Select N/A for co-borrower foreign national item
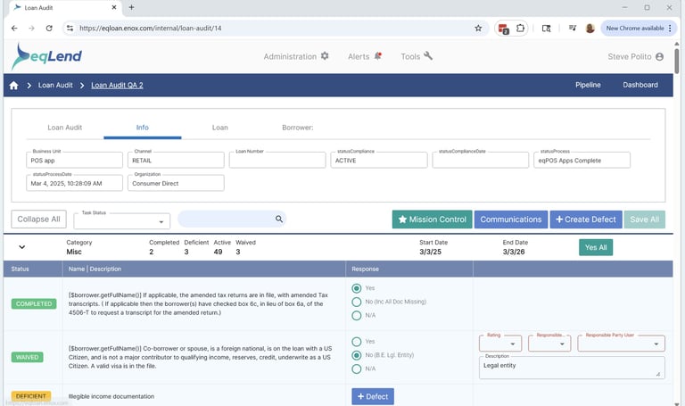 click(357, 369)
